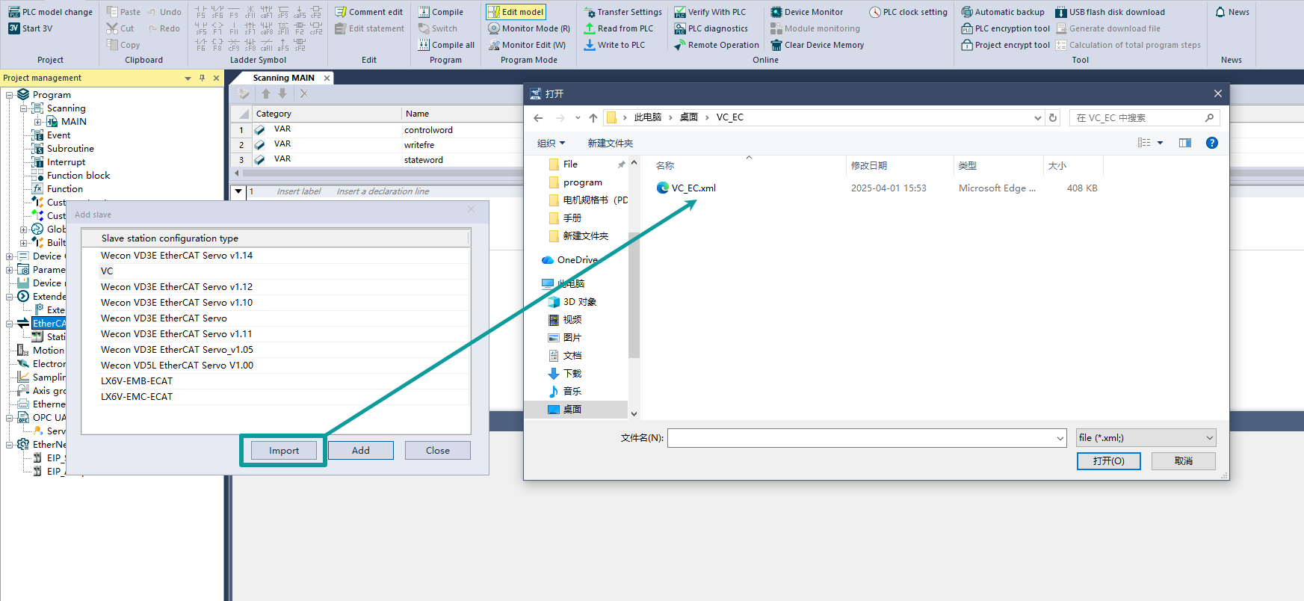Open the News bell icon
This screenshot has height=601, width=1304.
click(x=1220, y=12)
